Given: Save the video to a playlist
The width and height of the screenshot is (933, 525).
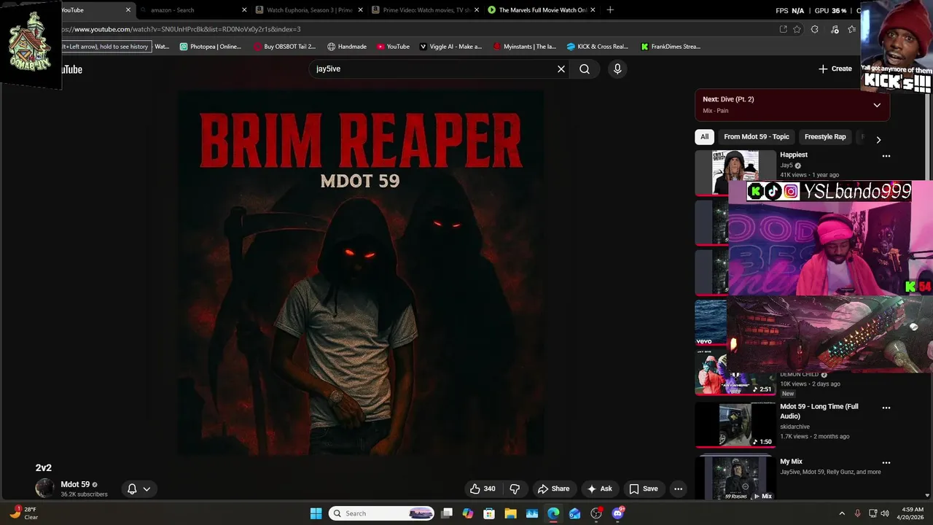Looking at the screenshot, I should click(x=644, y=489).
